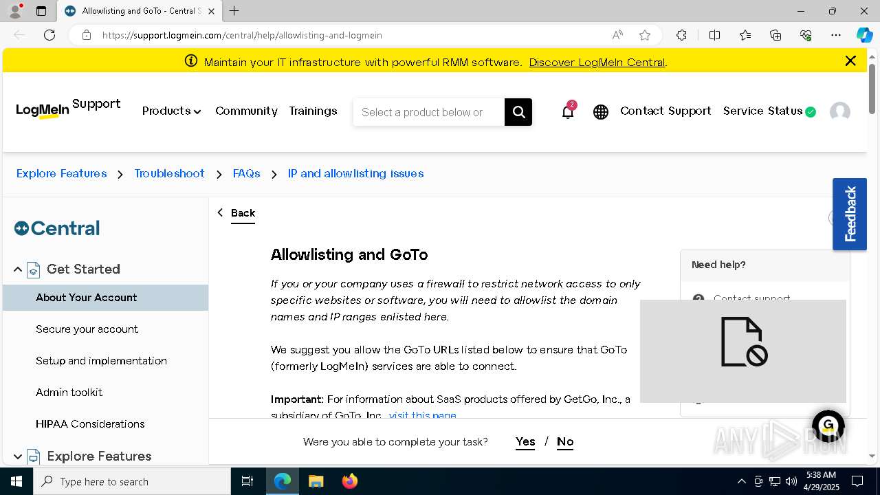Viewport: 880px width, 495px height.
Task: Open notifications bell icon
Action: (x=568, y=111)
